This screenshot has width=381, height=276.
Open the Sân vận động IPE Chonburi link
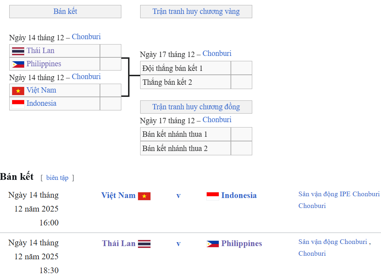(339, 194)
